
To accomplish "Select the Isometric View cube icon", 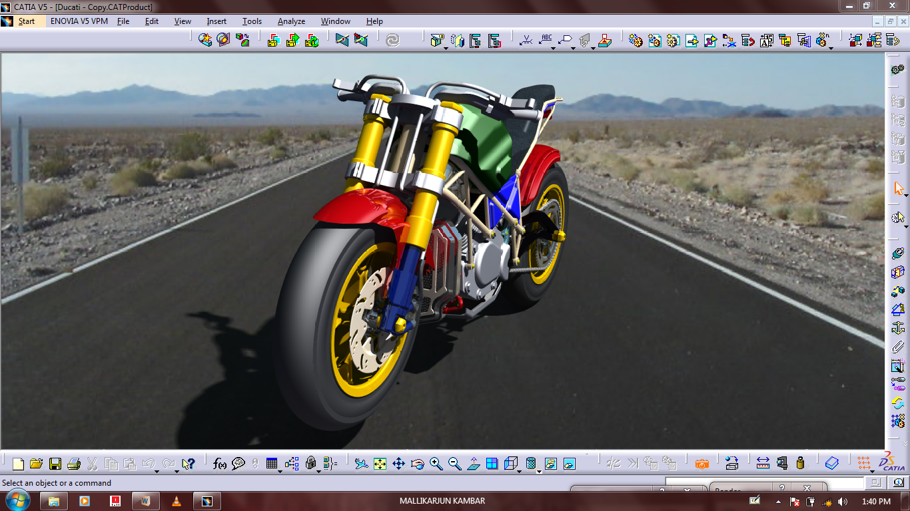I will click(511, 463).
